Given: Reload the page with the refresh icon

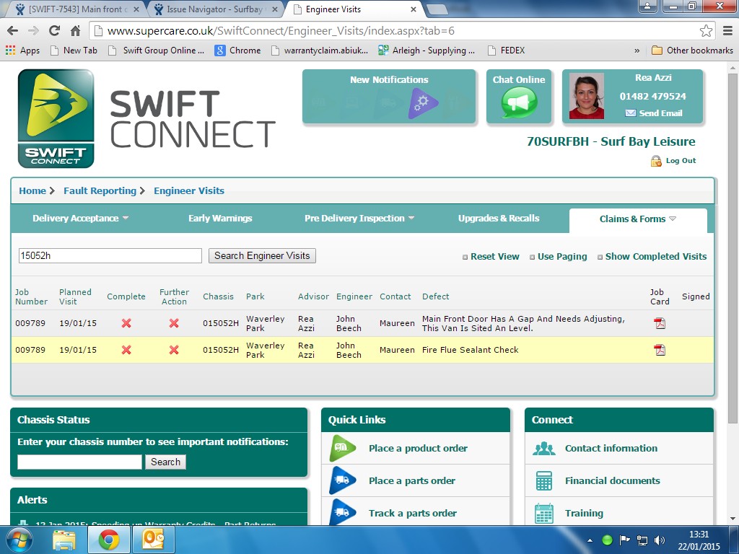Looking at the screenshot, I should pyautogui.click(x=54, y=31).
